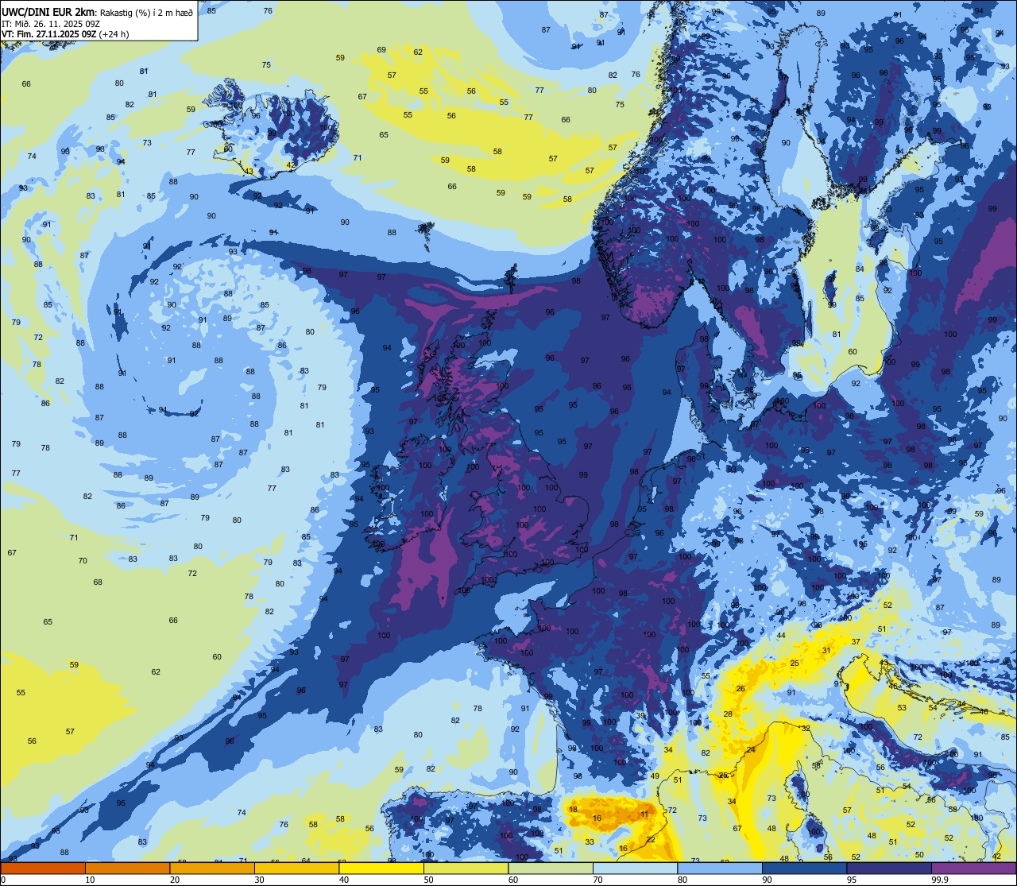Click the 'UWC/DINI EUR 2km' title text

tap(48, 11)
